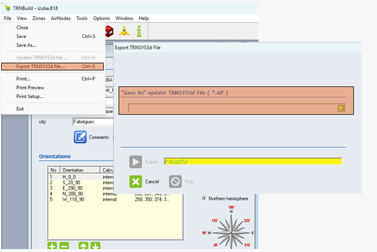Move orientation up with up arrow icon
The height and width of the screenshot is (252, 377).
[x=84, y=247]
